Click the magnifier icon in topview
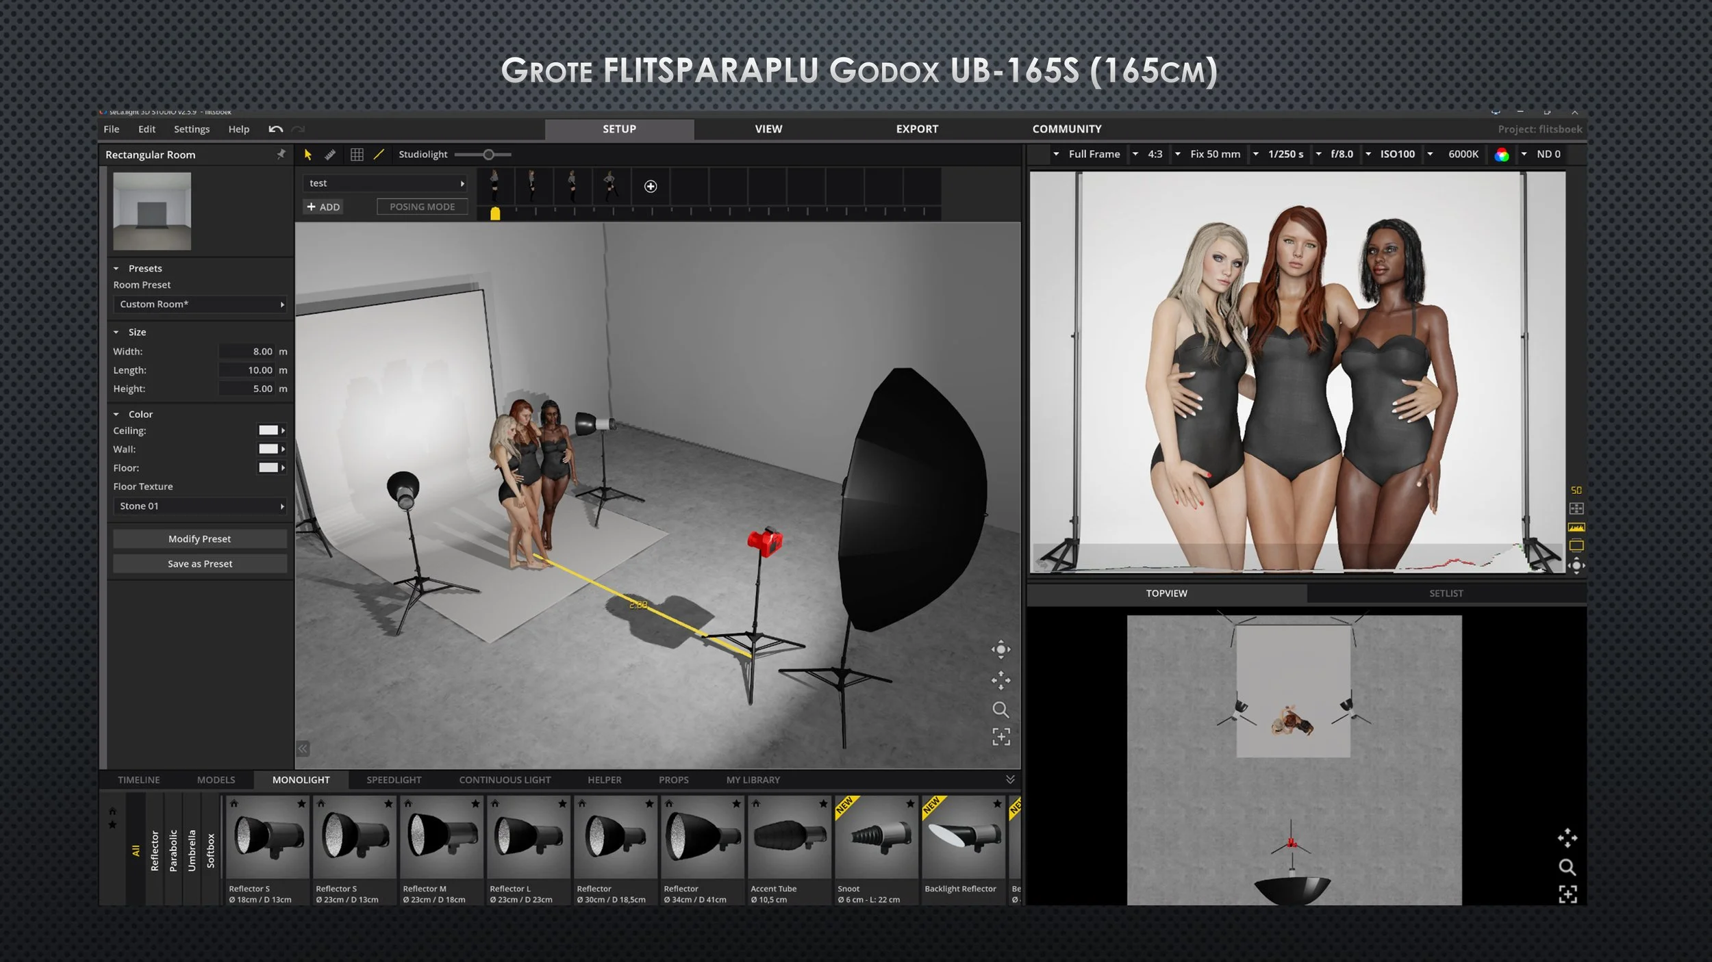The image size is (1712, 962). (1568, 868)
